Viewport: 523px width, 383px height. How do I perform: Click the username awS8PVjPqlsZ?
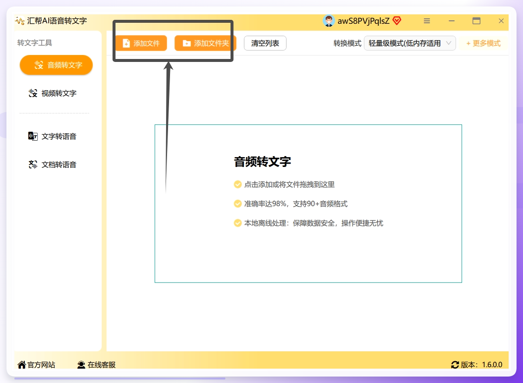(363, 21)
